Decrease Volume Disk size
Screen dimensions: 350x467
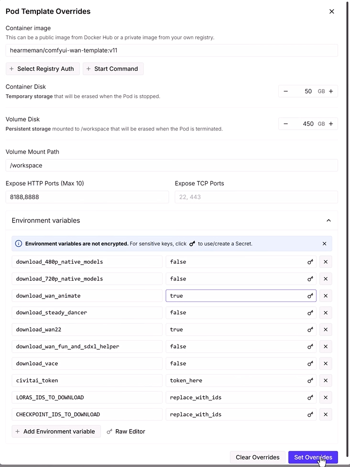click(x=286, y=123)
